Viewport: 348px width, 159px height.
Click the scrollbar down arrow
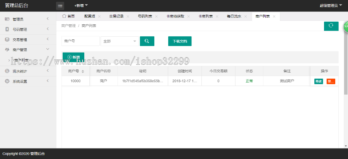point(346,146)
